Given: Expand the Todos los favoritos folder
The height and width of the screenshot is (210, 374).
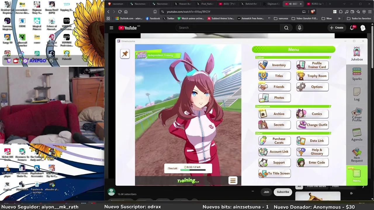Looking at the screenshot, I should coord(359,18).
